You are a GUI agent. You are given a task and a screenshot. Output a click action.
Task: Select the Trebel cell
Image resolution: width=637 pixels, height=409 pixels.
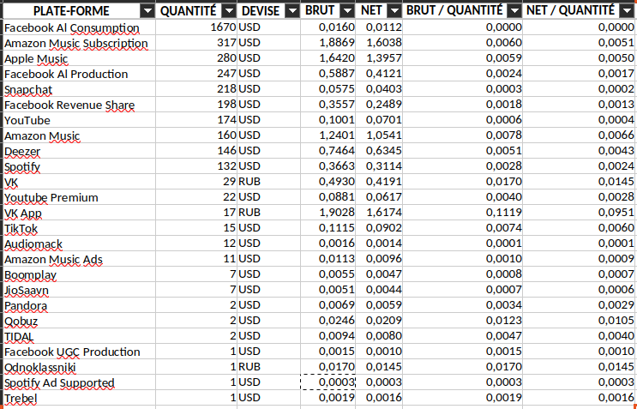[x=79, y=398]
